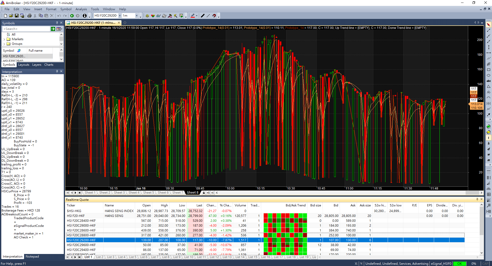Select the Triangle drawing tool
Screen dimensions: 492x266
point(488,87)
